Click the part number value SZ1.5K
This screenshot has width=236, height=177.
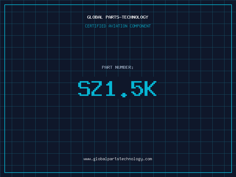[117, 89]
